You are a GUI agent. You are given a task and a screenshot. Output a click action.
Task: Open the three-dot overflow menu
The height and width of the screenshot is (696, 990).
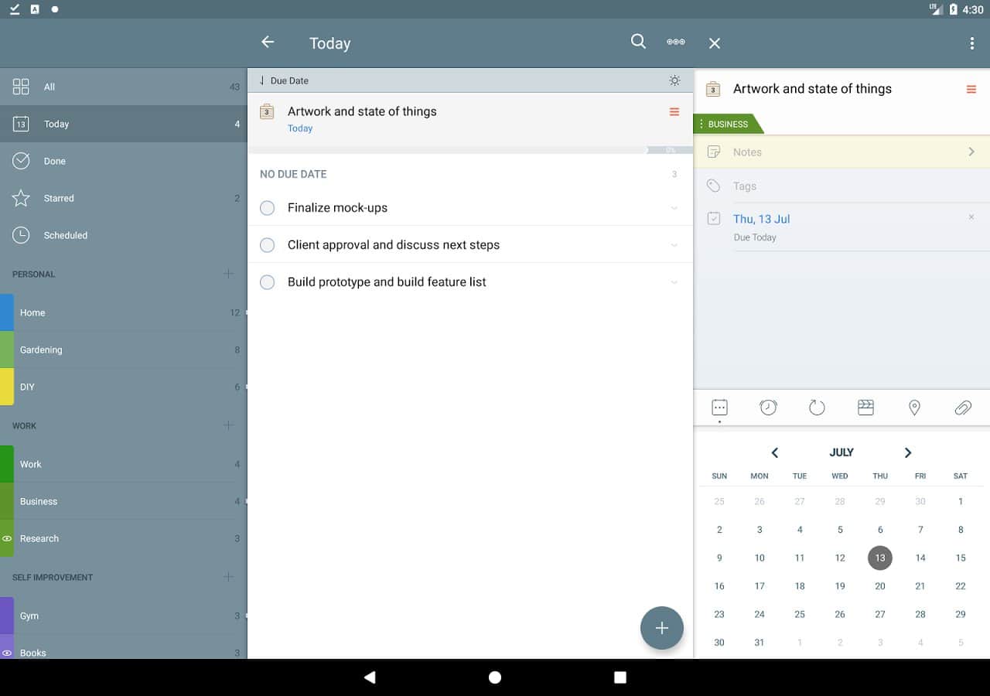pyautogui.click(x=971, y=43)
